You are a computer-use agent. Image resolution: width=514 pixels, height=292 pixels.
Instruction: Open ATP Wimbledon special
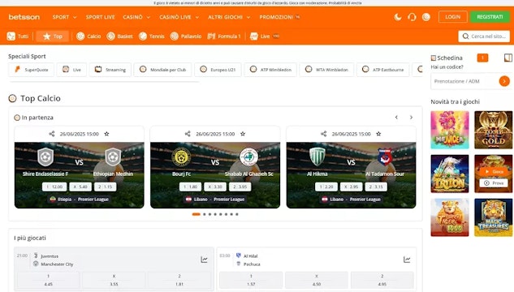[270, 70]
